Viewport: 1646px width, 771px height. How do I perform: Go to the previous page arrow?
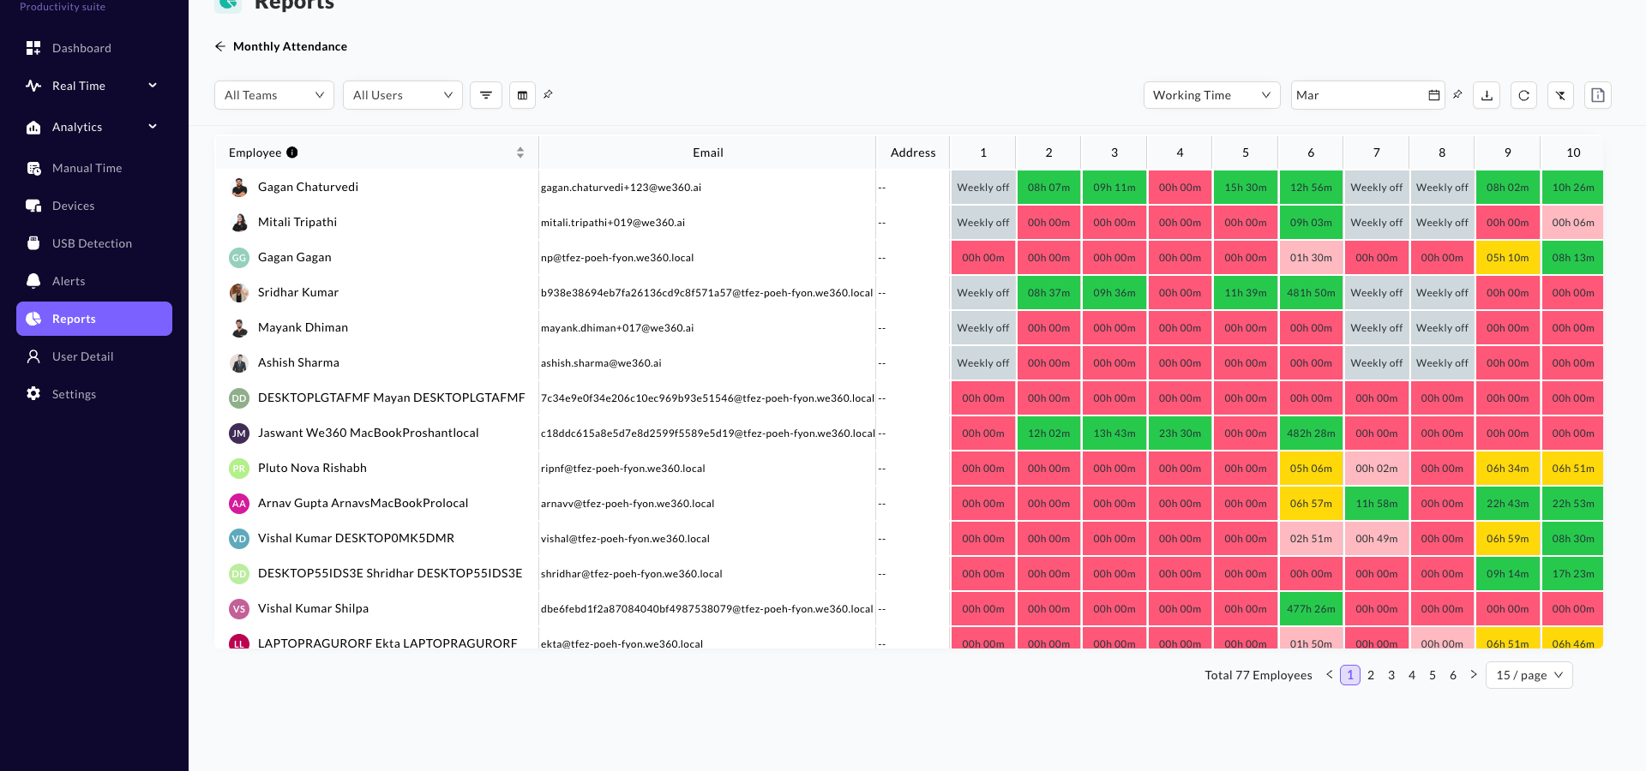pos(1330,674)
